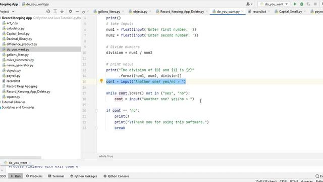Viewport: 323px width, 182px height.
Task: Stop the running process square icon
Action: pos(315,4)
